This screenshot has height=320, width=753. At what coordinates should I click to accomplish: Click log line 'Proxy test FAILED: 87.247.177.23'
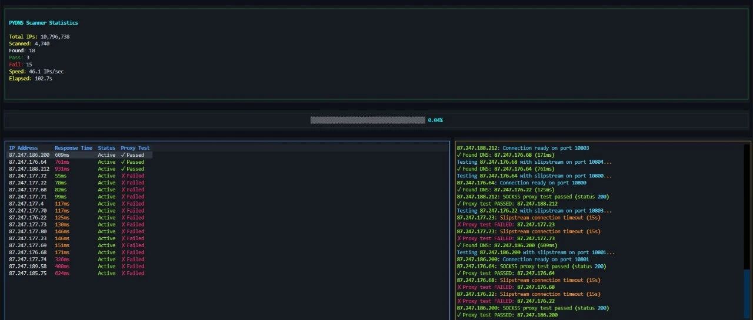[506, 224]
